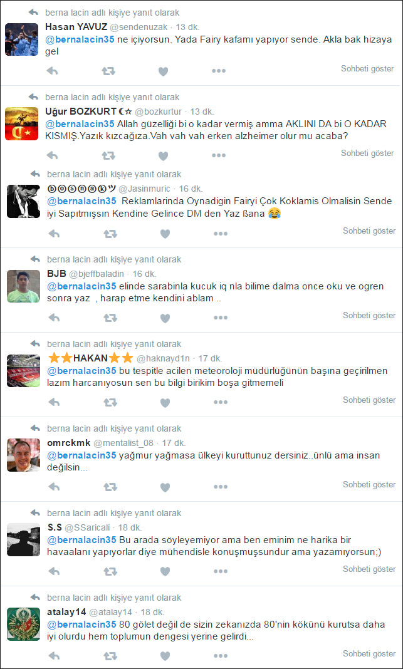Click Sohbeti göster on omrckmk's tweet

[369, 485]
